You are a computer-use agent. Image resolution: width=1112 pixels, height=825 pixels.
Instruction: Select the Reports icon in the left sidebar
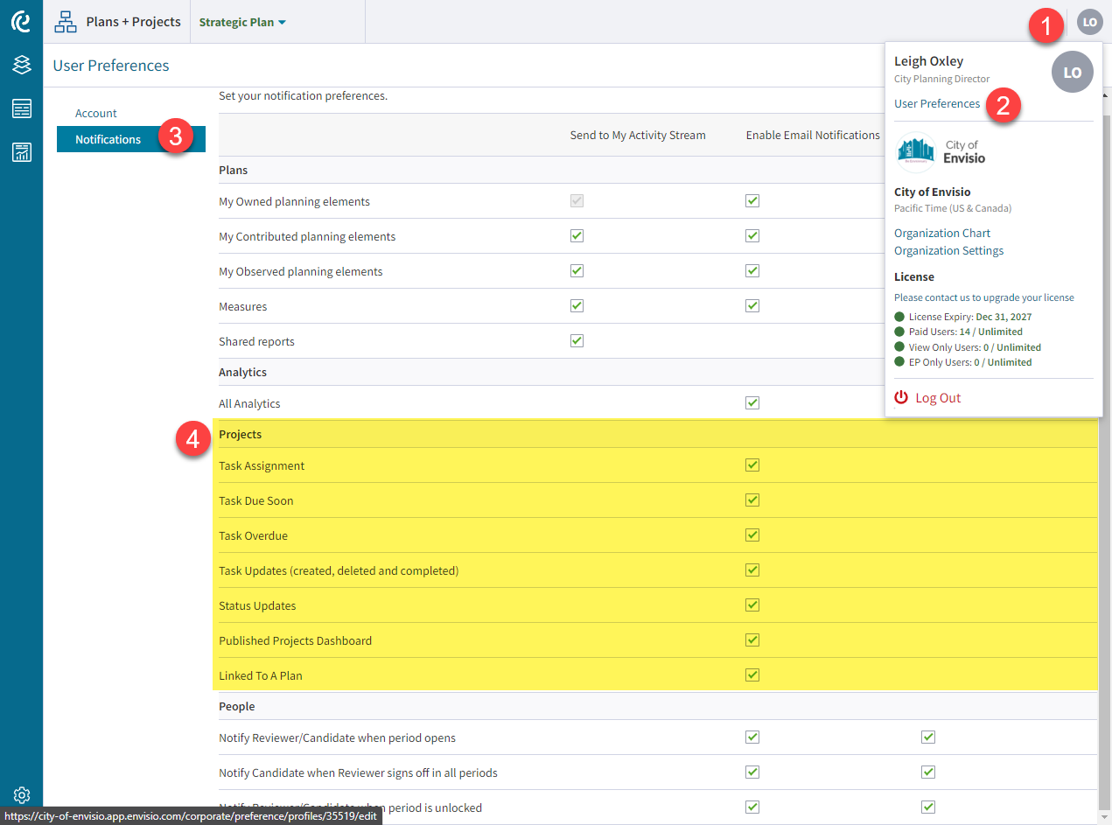[21, 108]
